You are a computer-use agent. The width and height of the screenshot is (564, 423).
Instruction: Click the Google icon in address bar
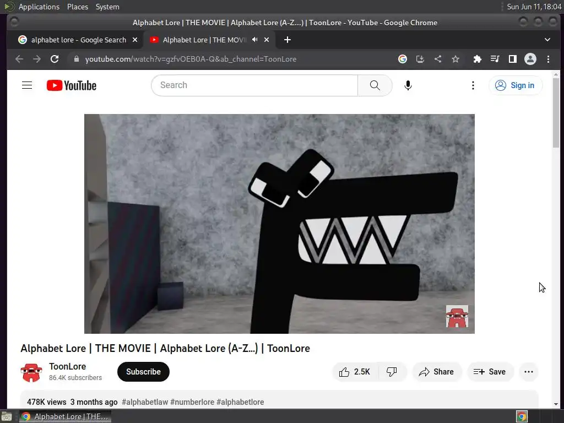(403, 59)
